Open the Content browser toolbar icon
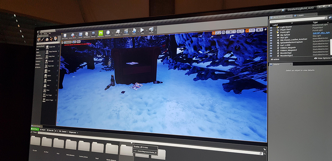The image size is (332, 161). [x=81, y=35]
